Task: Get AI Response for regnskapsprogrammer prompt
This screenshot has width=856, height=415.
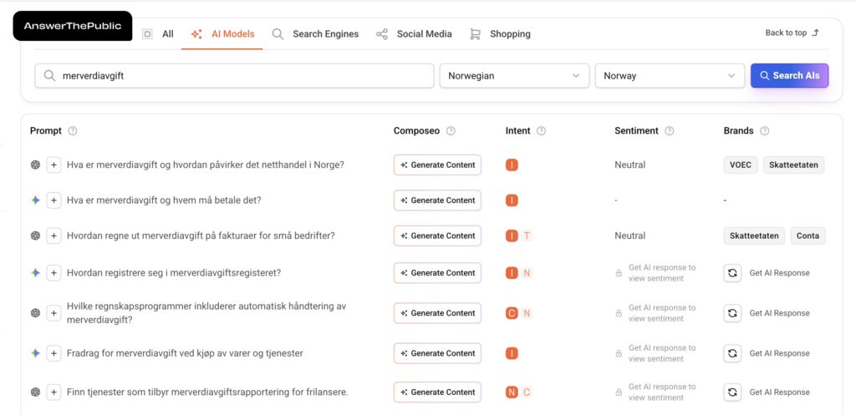Action: tap(767, 313)
